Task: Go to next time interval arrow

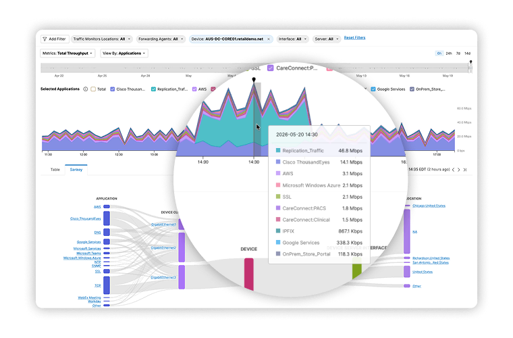Action: coord(459,170)
